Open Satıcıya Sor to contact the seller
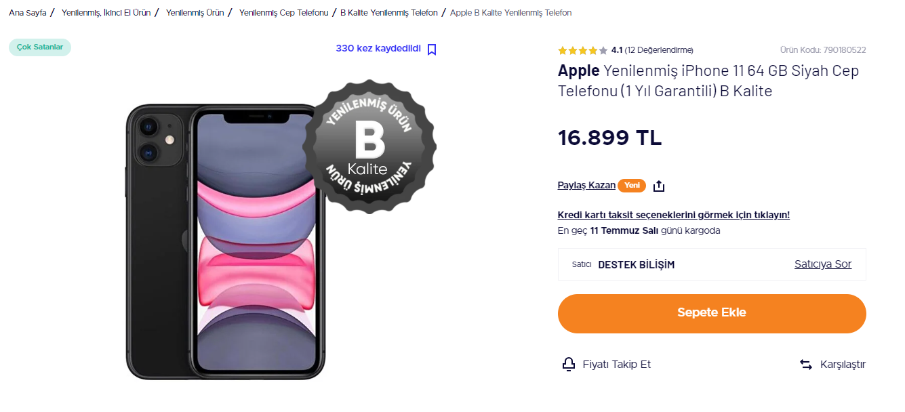Viewport: 905px width, 412px height. [822, 264]
